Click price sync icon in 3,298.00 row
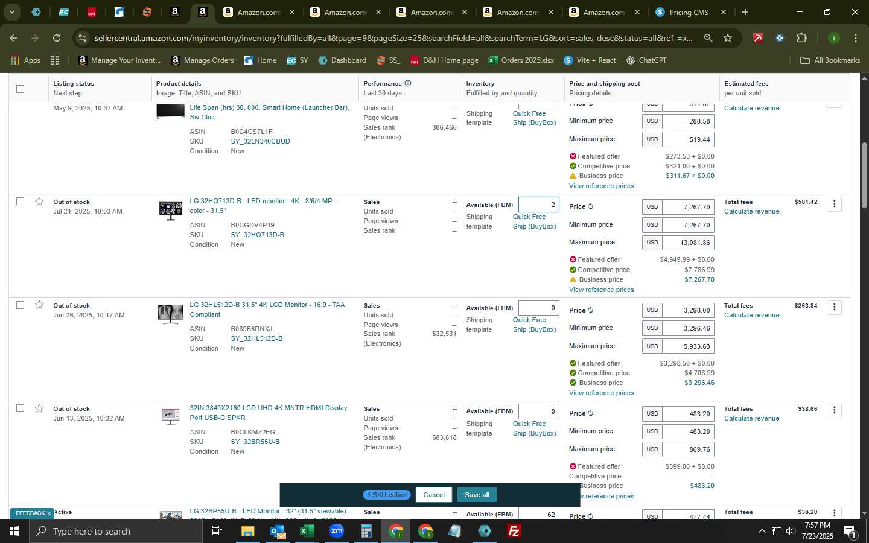Image resolution: width=869 pixels, height=543 pixels. (x=591, y=310)
